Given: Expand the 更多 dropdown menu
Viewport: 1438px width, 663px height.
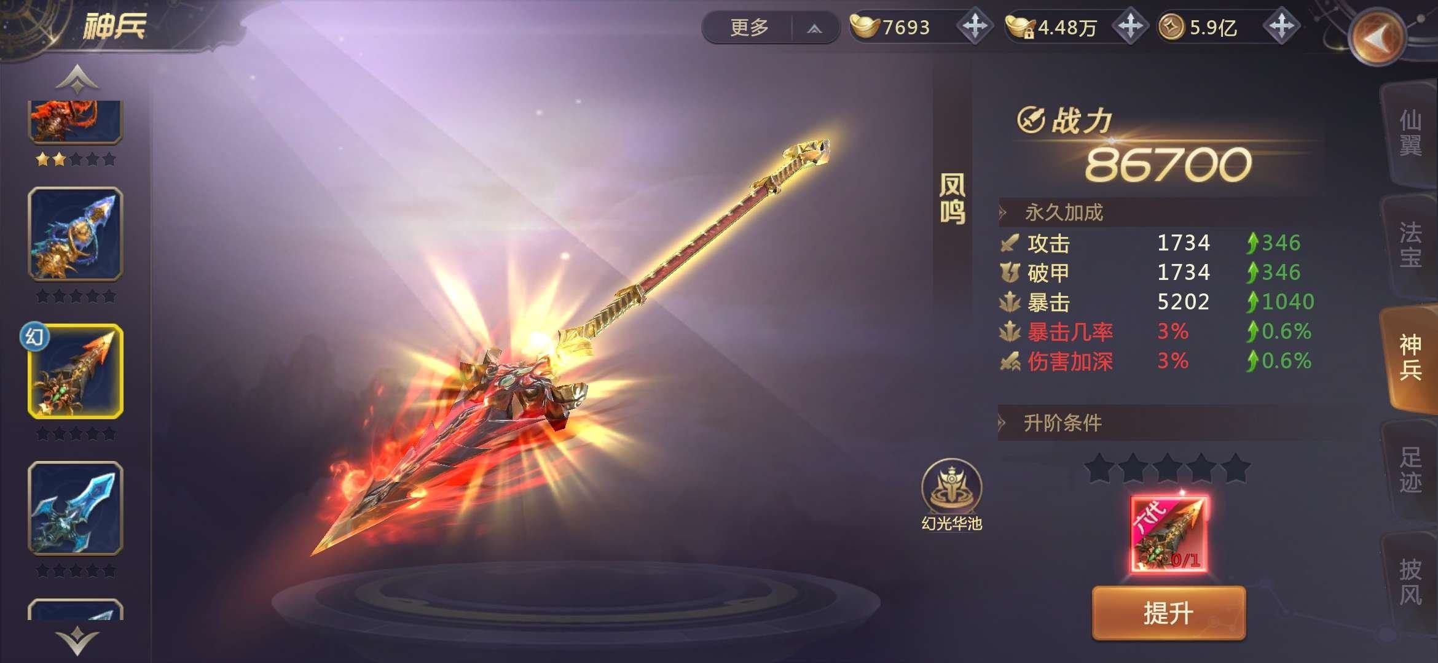Looking at the screenshot, I should click(x=771, y=28).
